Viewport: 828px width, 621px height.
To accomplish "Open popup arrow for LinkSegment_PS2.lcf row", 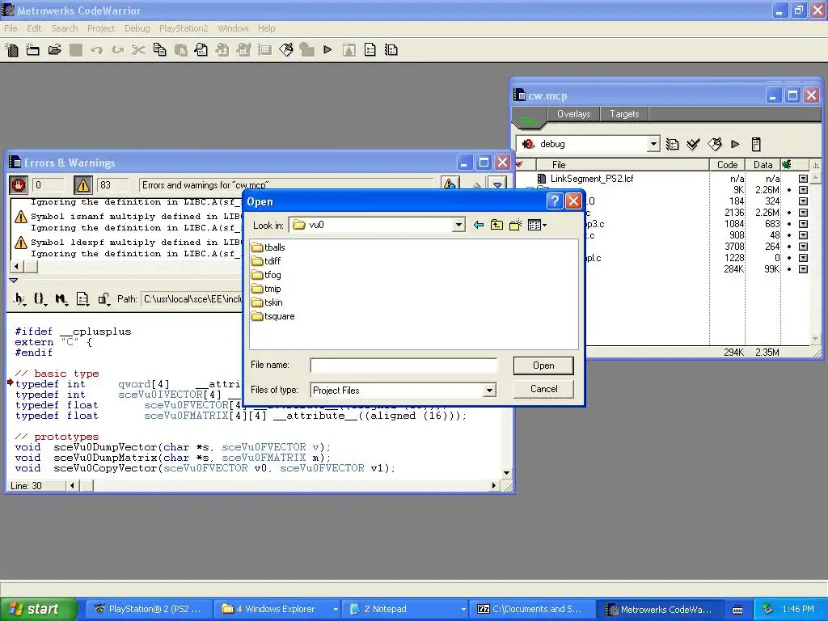I will (803, 179).
